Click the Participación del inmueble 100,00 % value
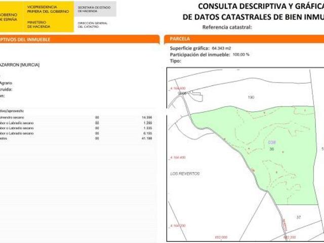 click(240, 54)
